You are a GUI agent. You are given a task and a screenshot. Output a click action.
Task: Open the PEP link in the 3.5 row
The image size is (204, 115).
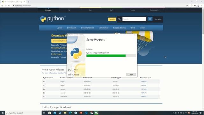[x=144, y=93]
